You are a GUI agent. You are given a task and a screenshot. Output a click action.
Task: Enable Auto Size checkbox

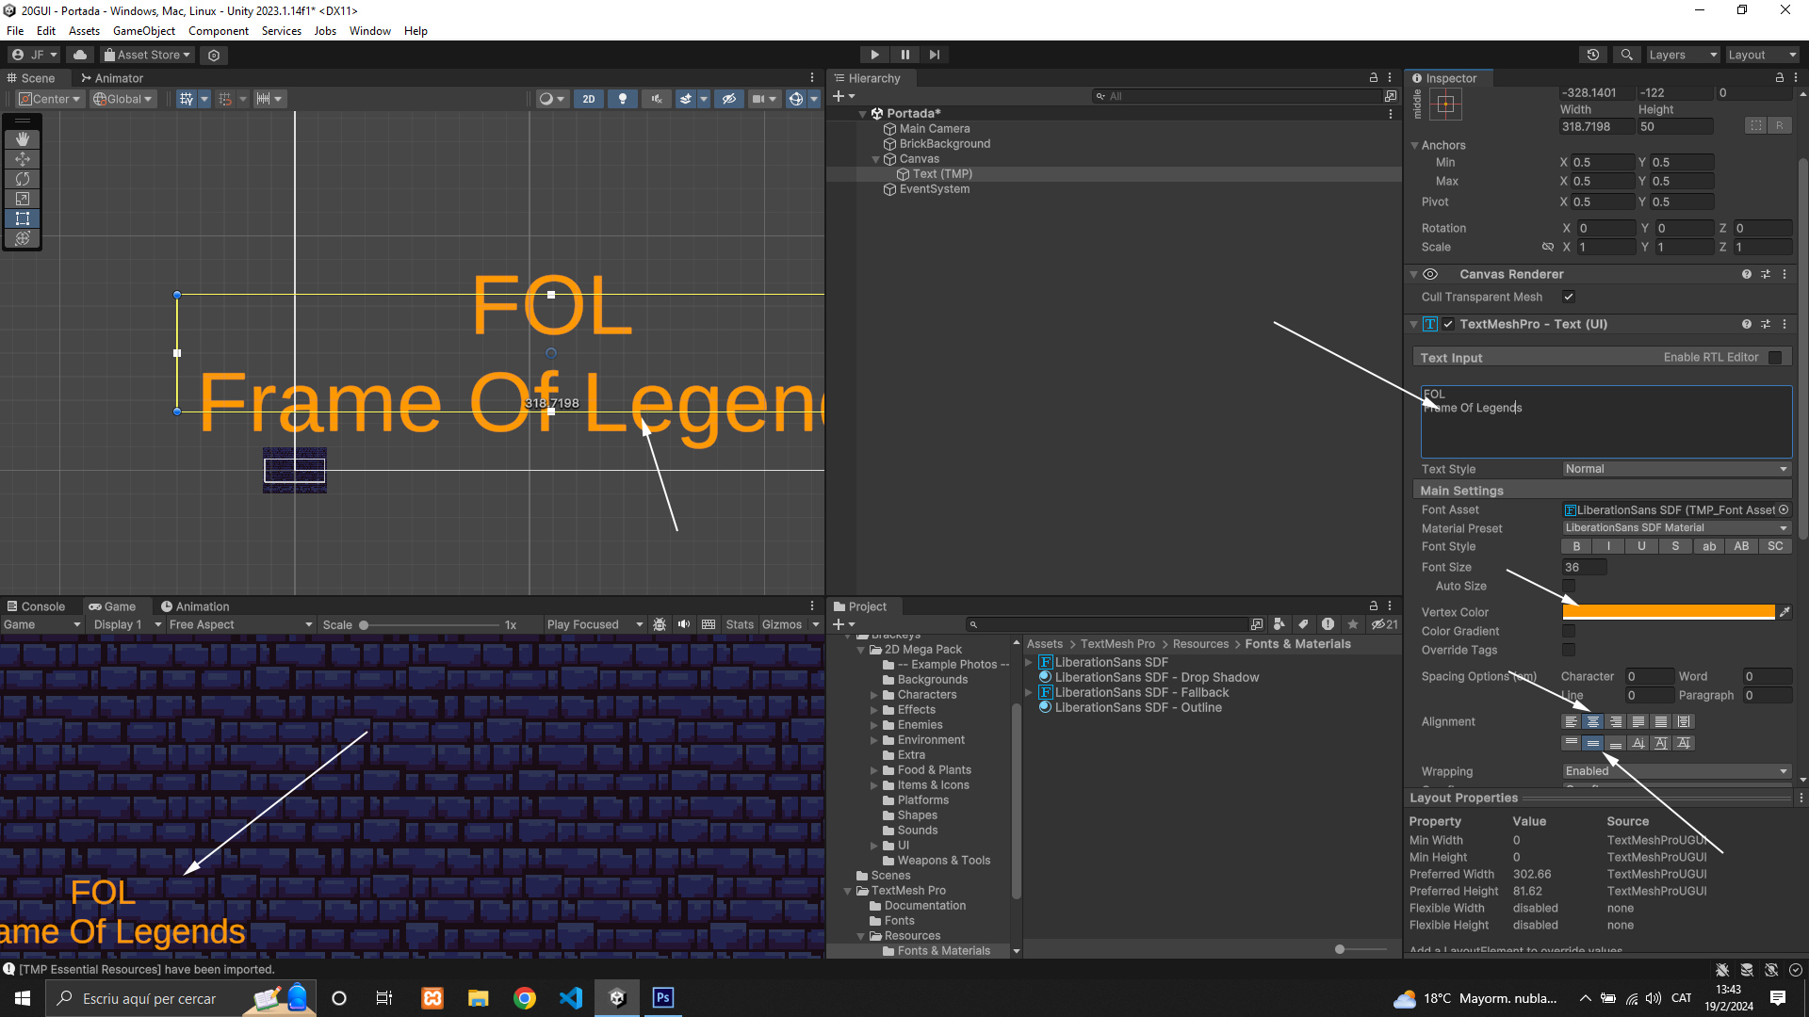(x=1569, y=587)
